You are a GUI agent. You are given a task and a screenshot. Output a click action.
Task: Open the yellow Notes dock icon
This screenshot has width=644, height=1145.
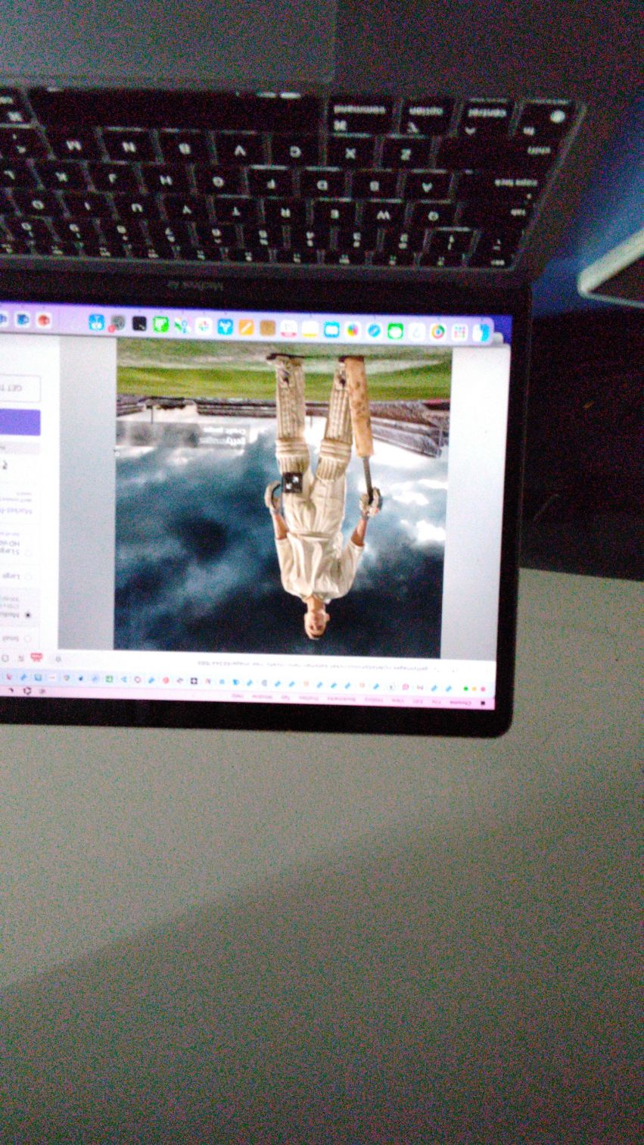[x=310, y=329]
